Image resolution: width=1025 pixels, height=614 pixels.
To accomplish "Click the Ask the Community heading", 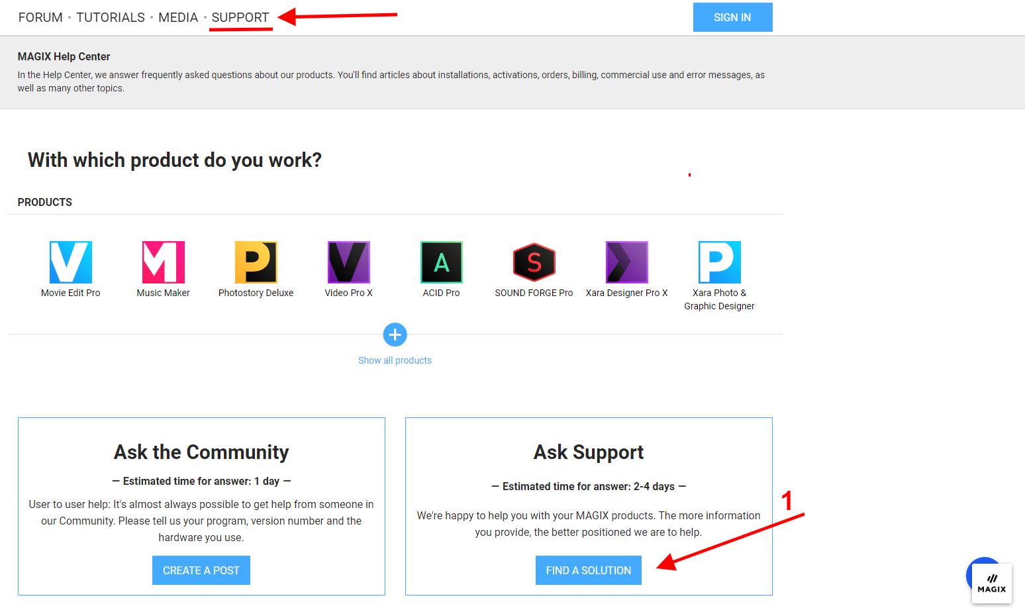I will pos(201,452).
